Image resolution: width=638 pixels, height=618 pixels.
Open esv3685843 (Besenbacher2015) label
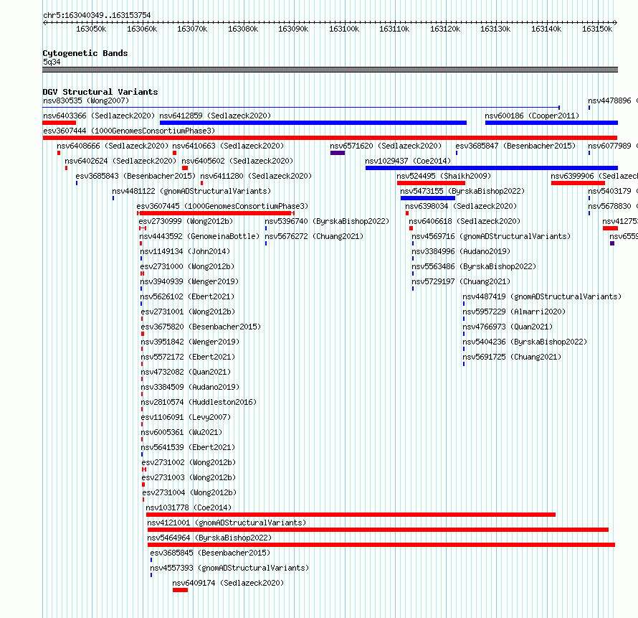click(135, 176)
